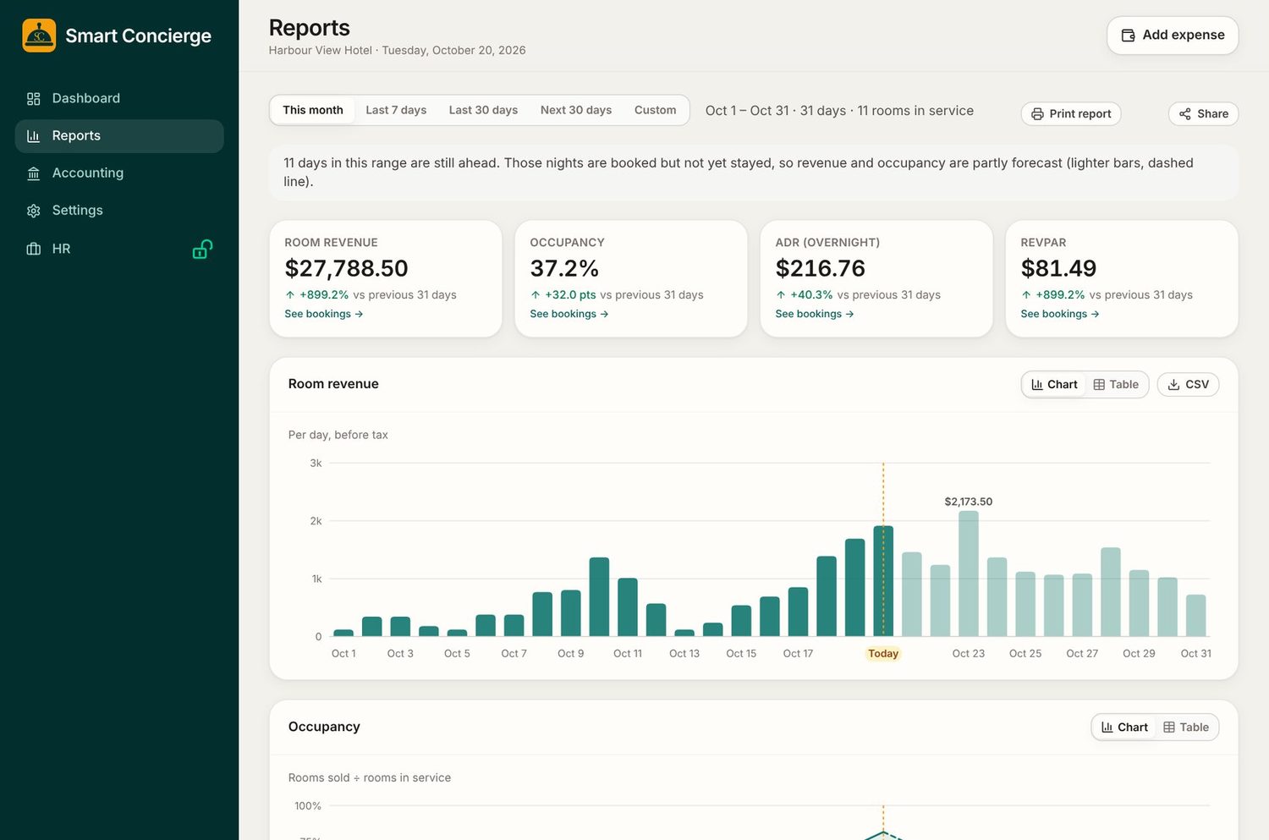
Task: See bookings under Occupancy card
Action: [569, 314]
